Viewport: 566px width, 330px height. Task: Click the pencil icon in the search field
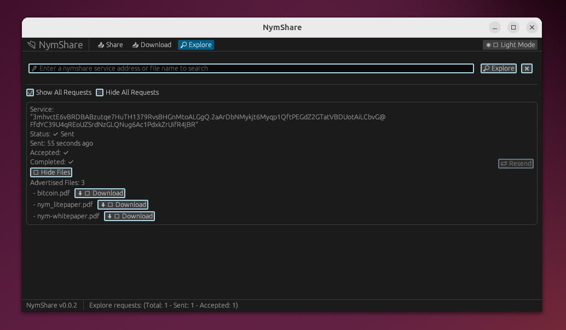[34, 68]
